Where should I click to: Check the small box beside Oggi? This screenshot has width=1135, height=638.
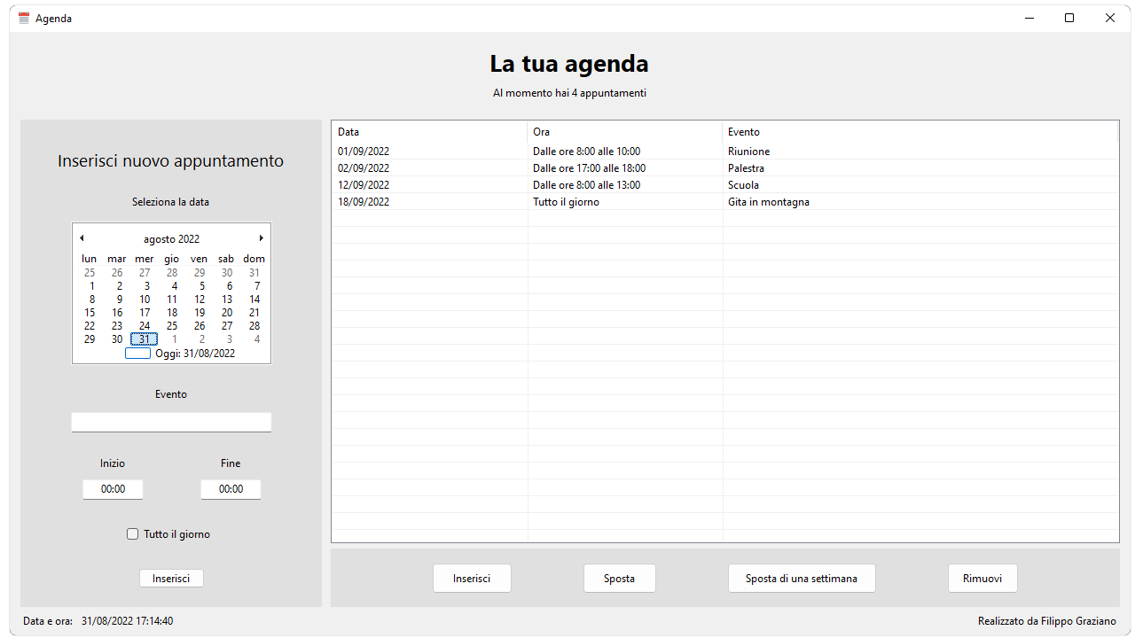click(x=138, y=353)
